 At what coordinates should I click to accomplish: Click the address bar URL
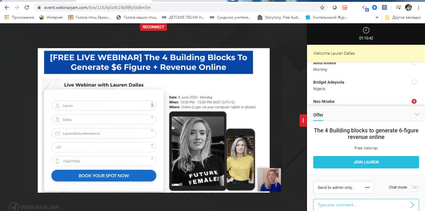tap(97, 7)
